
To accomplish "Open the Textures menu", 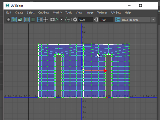I will tap(102, 12).
